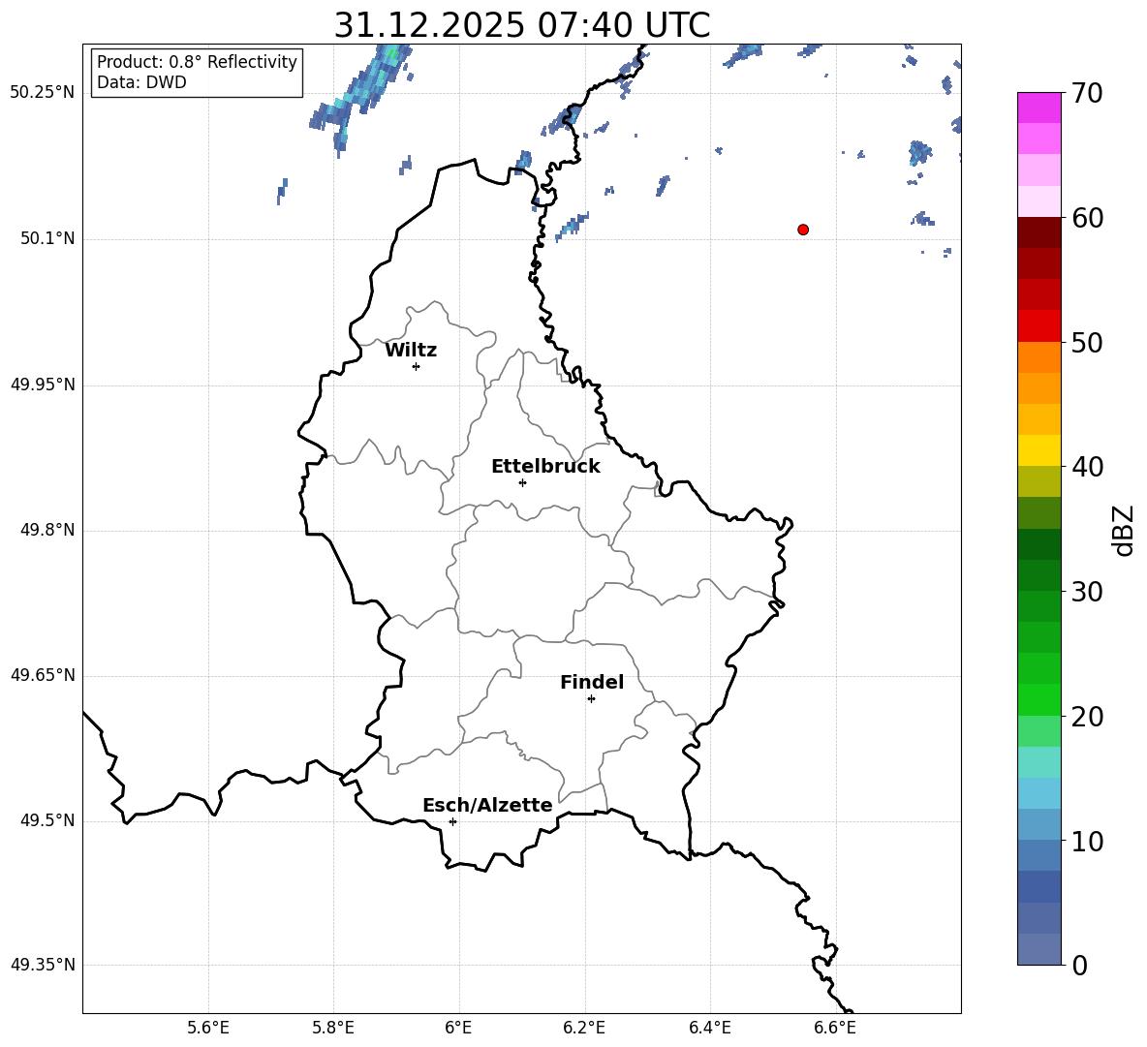Click the 49.65°N latitude tick label
Image resolution: width=1147 pixels, height=1047 pixels.
click(x=43, y=675)
